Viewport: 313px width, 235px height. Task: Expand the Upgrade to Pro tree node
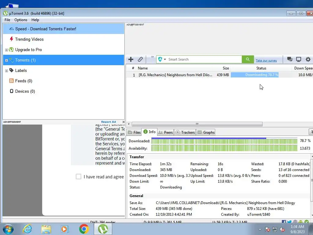(x=6, y=50)
